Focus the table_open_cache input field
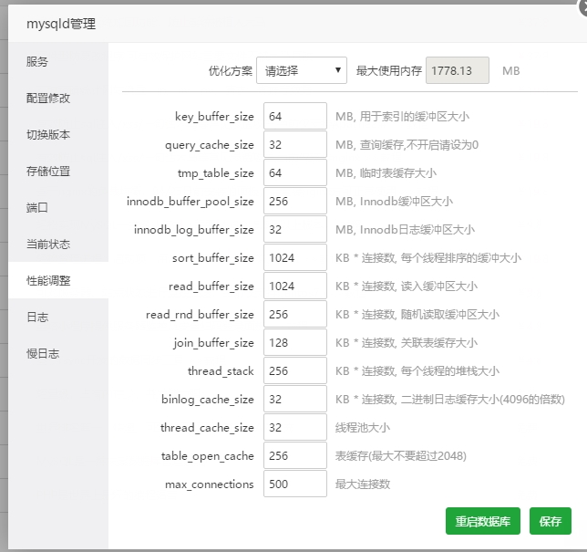This screenshot has width=587, height=552. (x=295, y=455)
